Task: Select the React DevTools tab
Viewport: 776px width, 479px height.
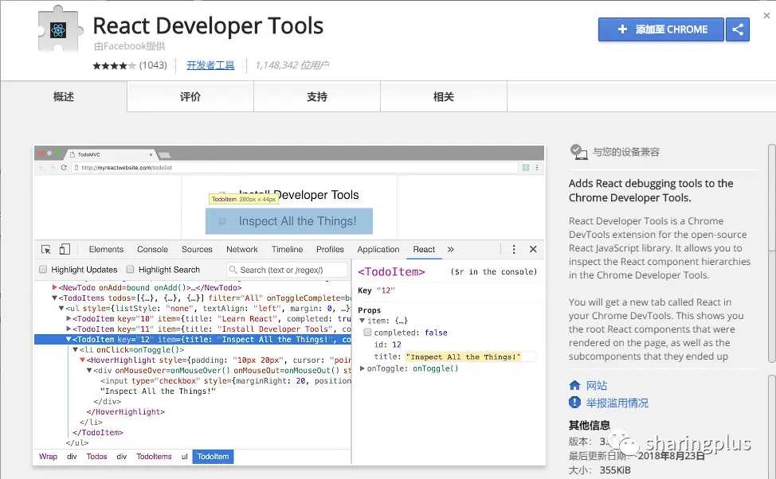Action: coord(424,249)
